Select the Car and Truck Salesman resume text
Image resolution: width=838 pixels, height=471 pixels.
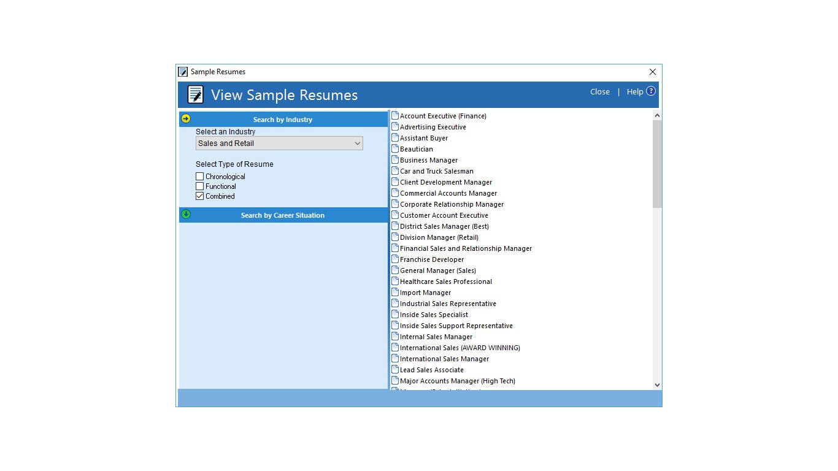(437, 171)
